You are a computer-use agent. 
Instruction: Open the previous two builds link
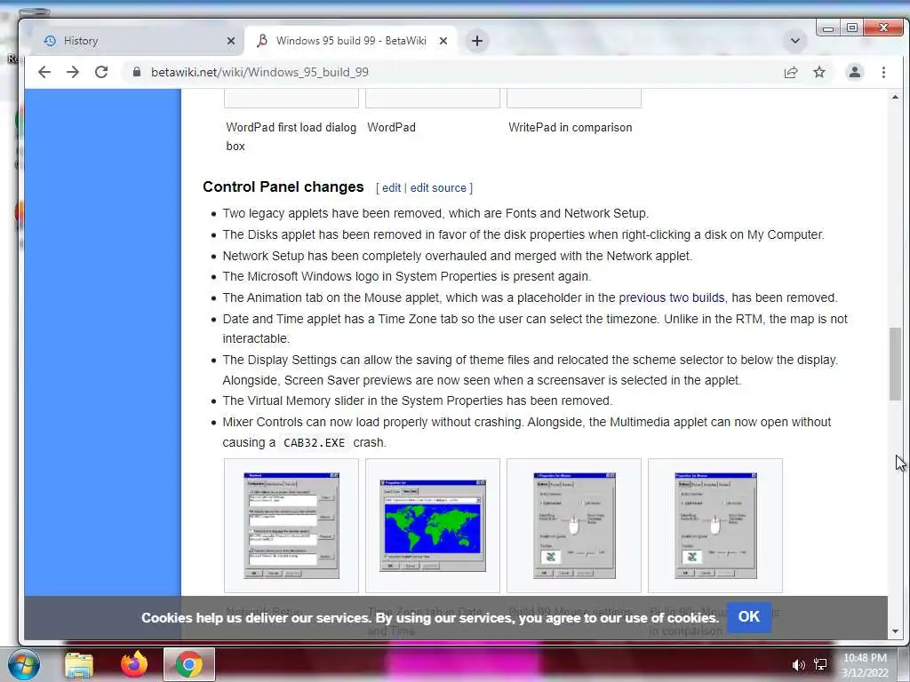(672, 297)
